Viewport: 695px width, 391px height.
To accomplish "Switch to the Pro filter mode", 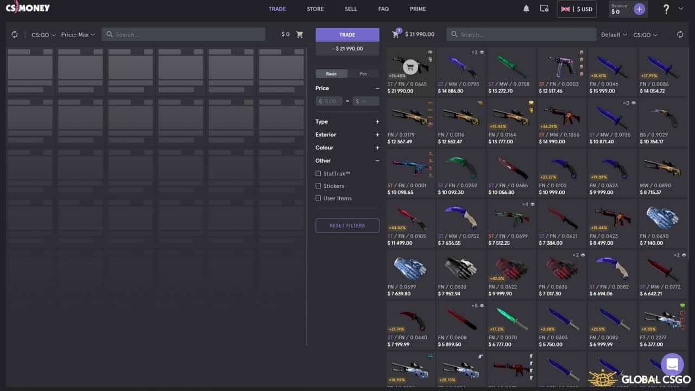I will tap(363, 74).
